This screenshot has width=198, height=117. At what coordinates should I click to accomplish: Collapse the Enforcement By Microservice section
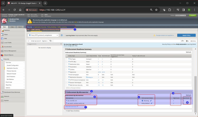(x=66, y=92)
